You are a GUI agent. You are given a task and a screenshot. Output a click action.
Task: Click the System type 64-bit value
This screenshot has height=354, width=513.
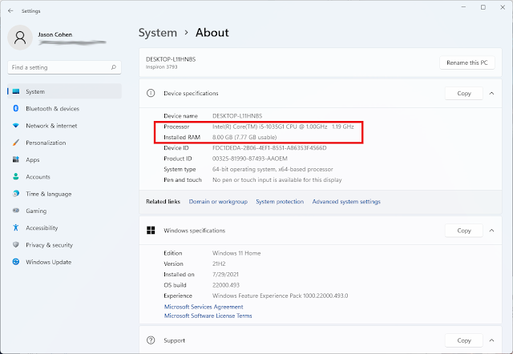coord(273,169)
